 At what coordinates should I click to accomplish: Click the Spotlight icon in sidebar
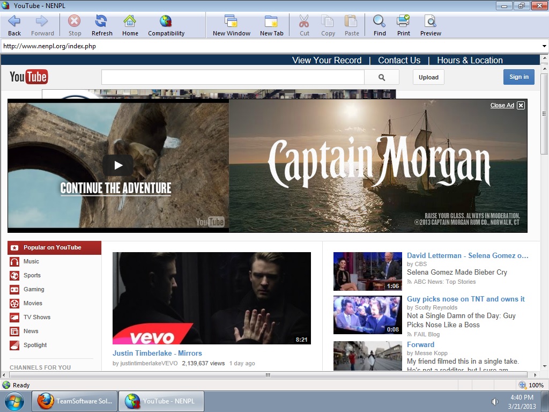click(x=14, y=345)
